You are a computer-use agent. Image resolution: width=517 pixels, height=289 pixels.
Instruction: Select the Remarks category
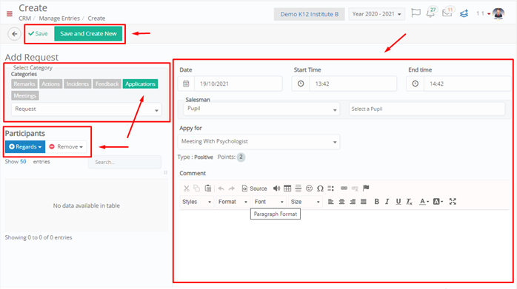click(24, 84)
